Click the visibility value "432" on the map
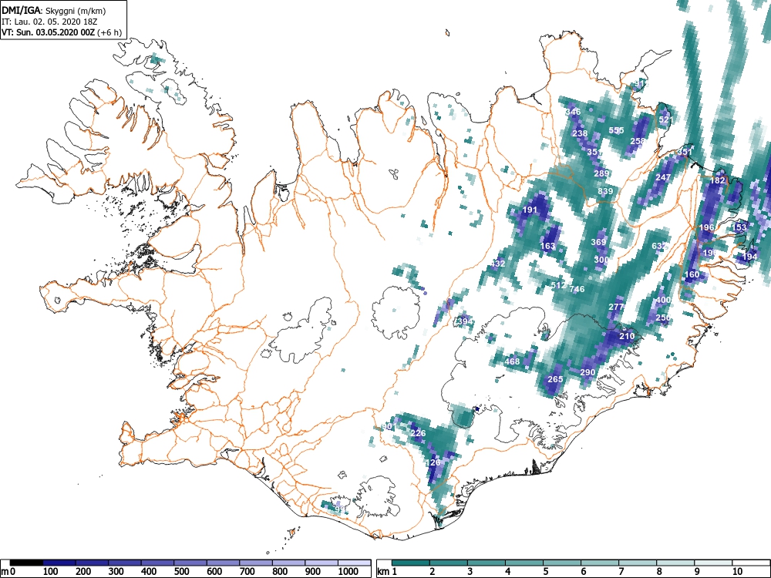Screen dimensions: 771x578 pyautogui.click(x=497, y=264)
